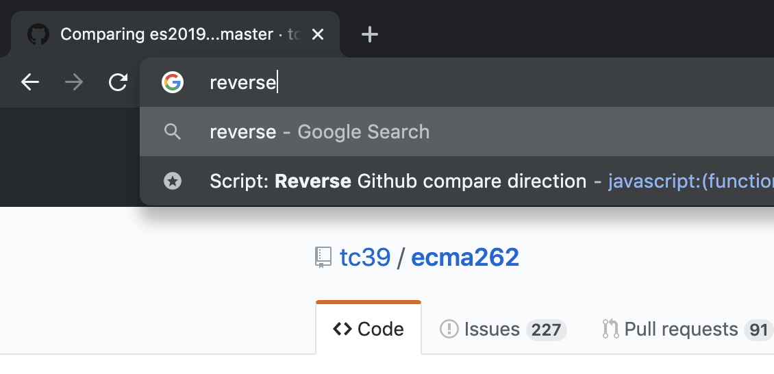Click the GitHub favicon on the browser tab

(x=38, y=34)
